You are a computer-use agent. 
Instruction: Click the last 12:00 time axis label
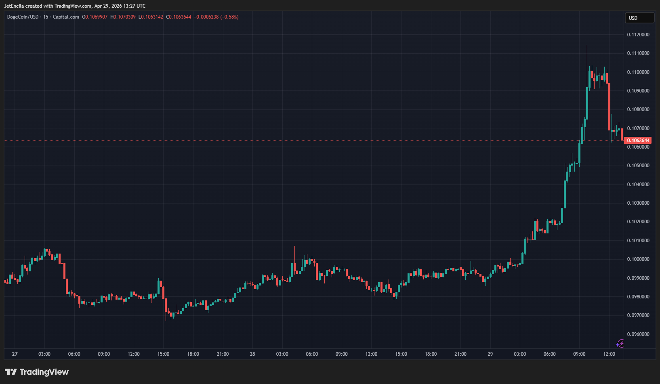click(x=609, y=354)
